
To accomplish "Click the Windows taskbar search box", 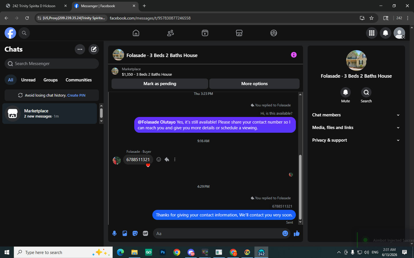I will coord(63,252).
